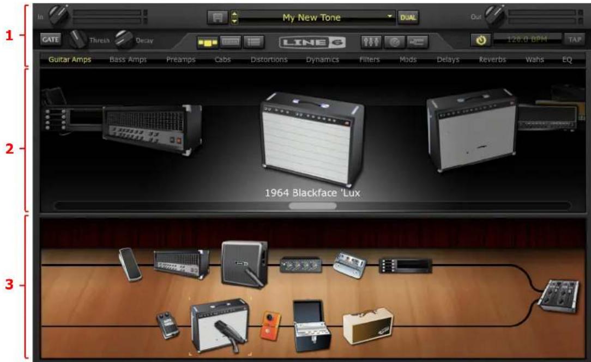Image resolution: width=591 pixels, height=362 pixels.
Task: Open the Bass Amps tab
Action: point(128,59)
